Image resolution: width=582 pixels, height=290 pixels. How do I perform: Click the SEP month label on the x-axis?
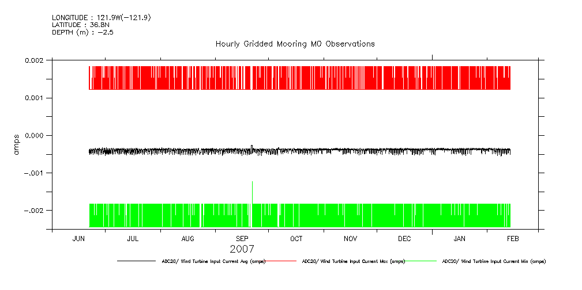pos(242,239)
